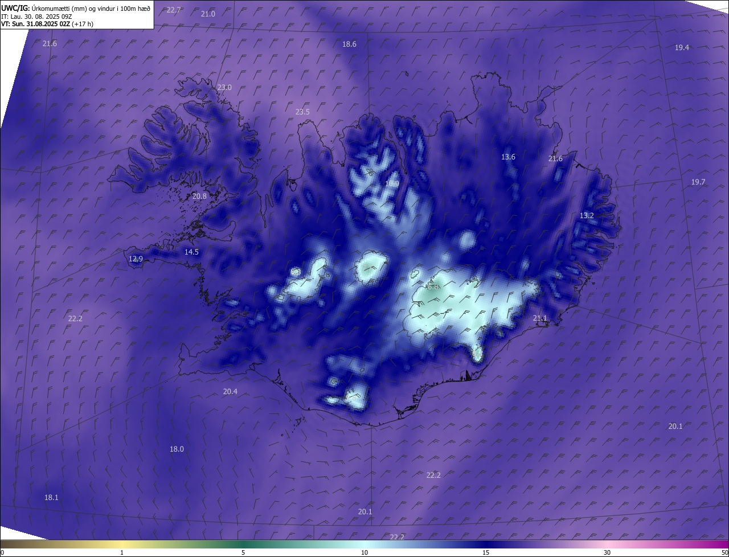Click the 23.0 value on the map
Viewport: 729px width, 557px height.
pyautogui.click(x=224, y=87)
